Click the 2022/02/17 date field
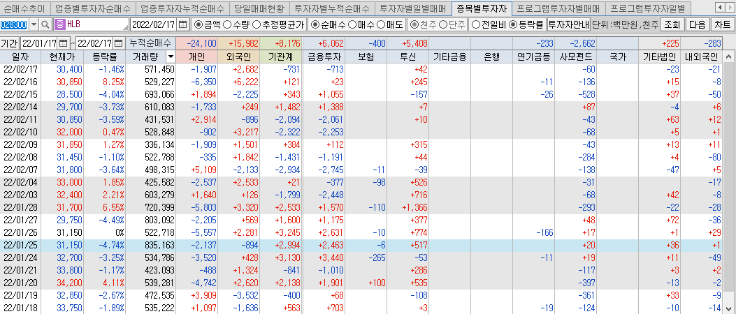This screenshot has height=314, width=736. (x=154, y=24)
